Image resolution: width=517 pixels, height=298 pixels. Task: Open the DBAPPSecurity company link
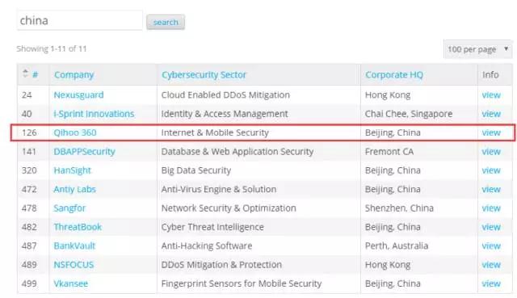point(84,152)
